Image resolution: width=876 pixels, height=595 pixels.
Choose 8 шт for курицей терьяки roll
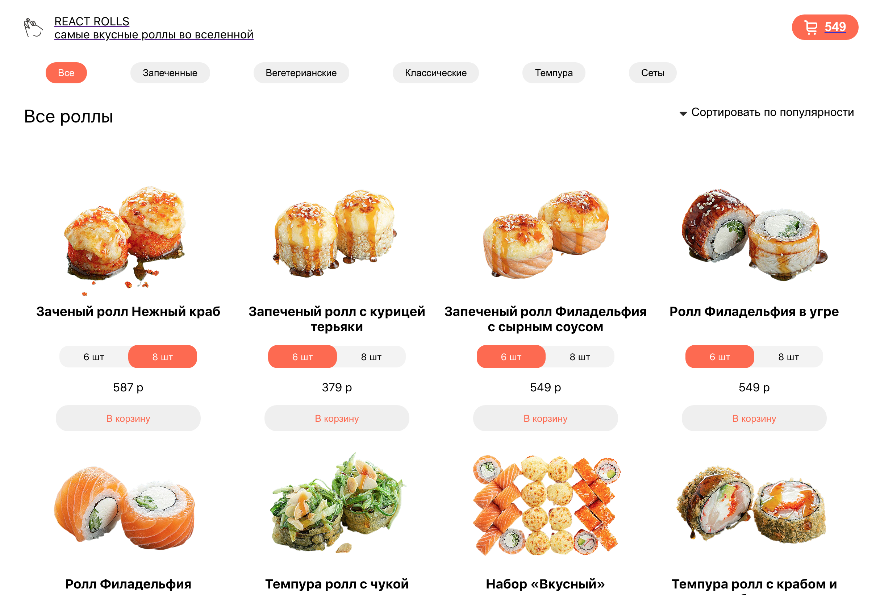[371, 357]
